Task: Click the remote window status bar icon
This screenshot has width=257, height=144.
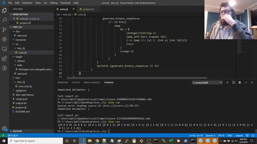Action: (x=3, y=136)
